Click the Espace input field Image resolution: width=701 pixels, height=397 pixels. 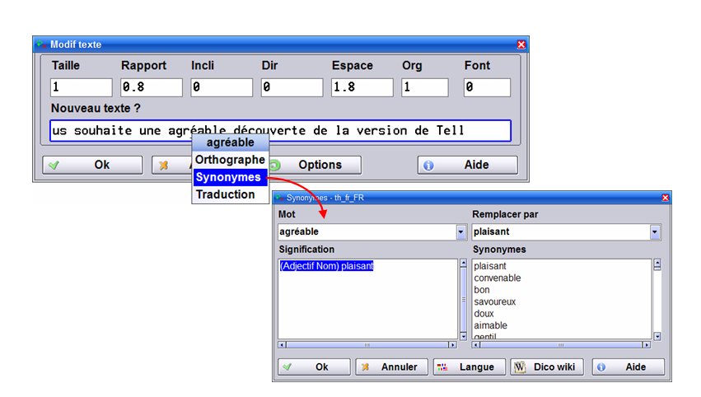click(x=362, y=87)
